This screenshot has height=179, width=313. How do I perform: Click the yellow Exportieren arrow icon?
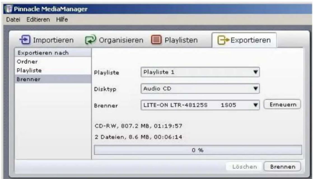pos(223,40)
